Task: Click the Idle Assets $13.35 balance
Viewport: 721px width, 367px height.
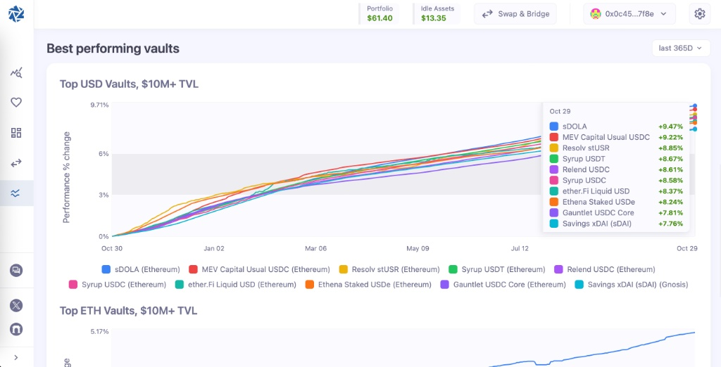Action: coord(437,14)
